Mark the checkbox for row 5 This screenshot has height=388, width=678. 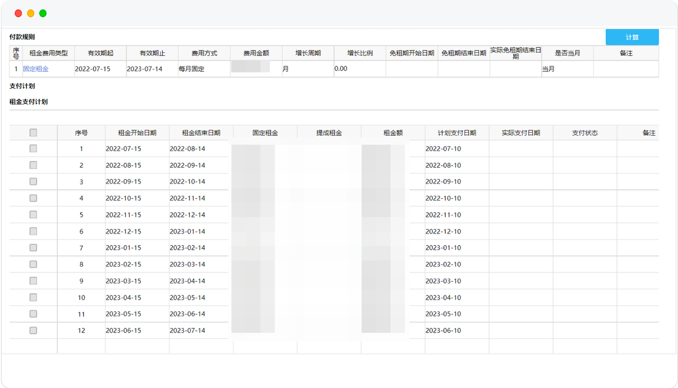[33, 214]
